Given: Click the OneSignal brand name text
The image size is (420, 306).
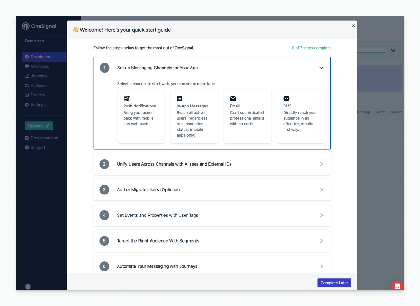Looking at the screenshot, I should 44,26.
